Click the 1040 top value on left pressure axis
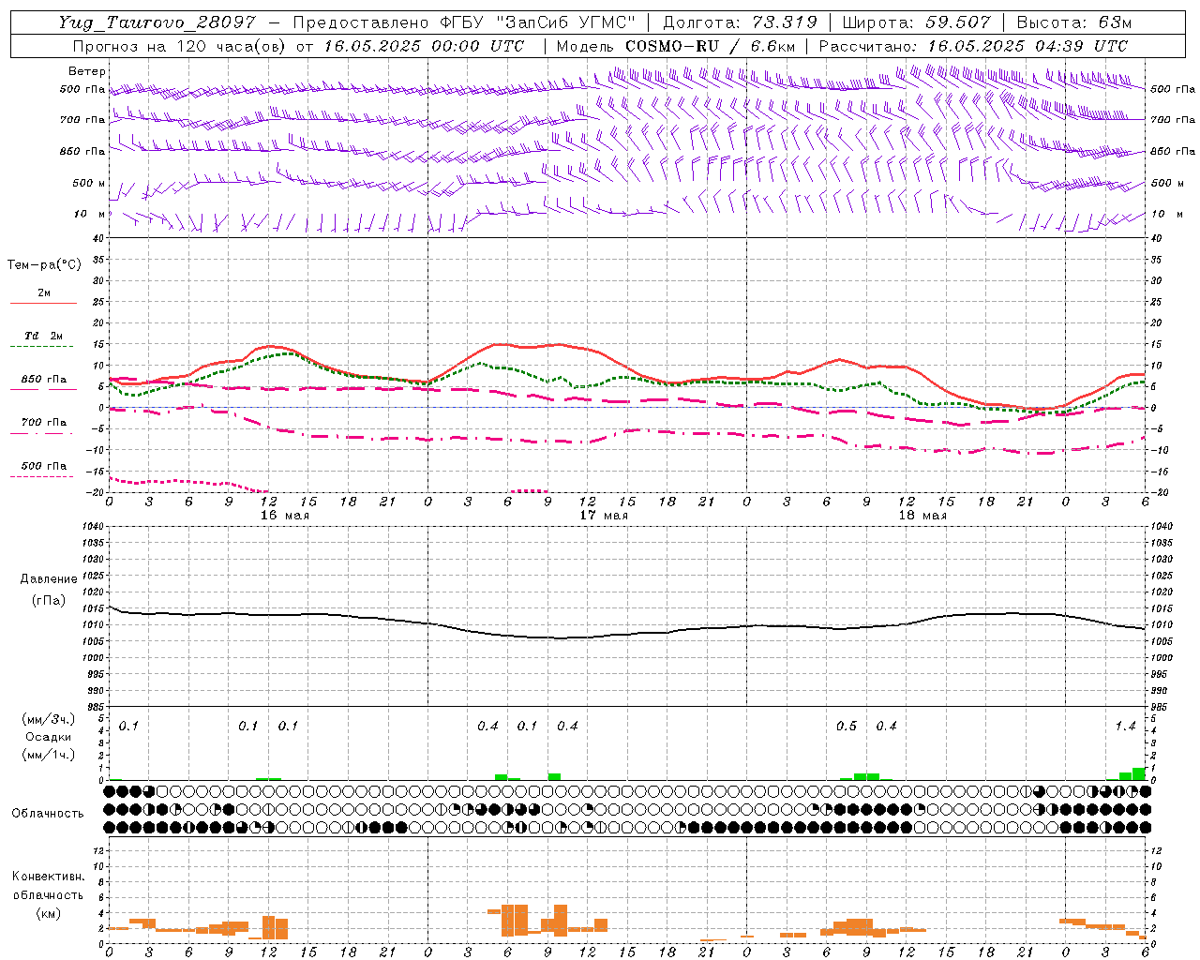The width and height of the screenshot is (1200, 960). tap(92, 527)
